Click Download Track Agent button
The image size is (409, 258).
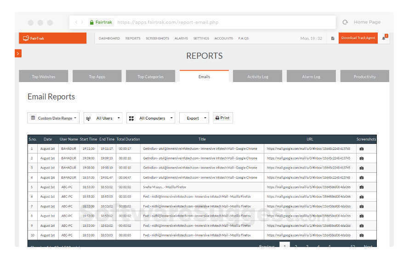tap(358, 38)
